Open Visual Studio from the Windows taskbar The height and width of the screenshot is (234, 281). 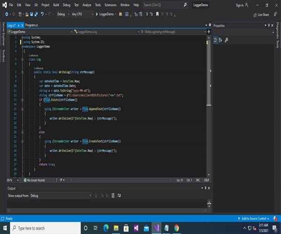[156, 228]
